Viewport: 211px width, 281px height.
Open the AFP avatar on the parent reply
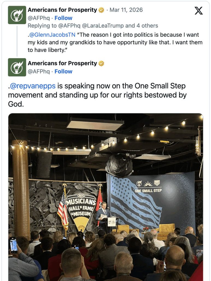pos(17,15)
